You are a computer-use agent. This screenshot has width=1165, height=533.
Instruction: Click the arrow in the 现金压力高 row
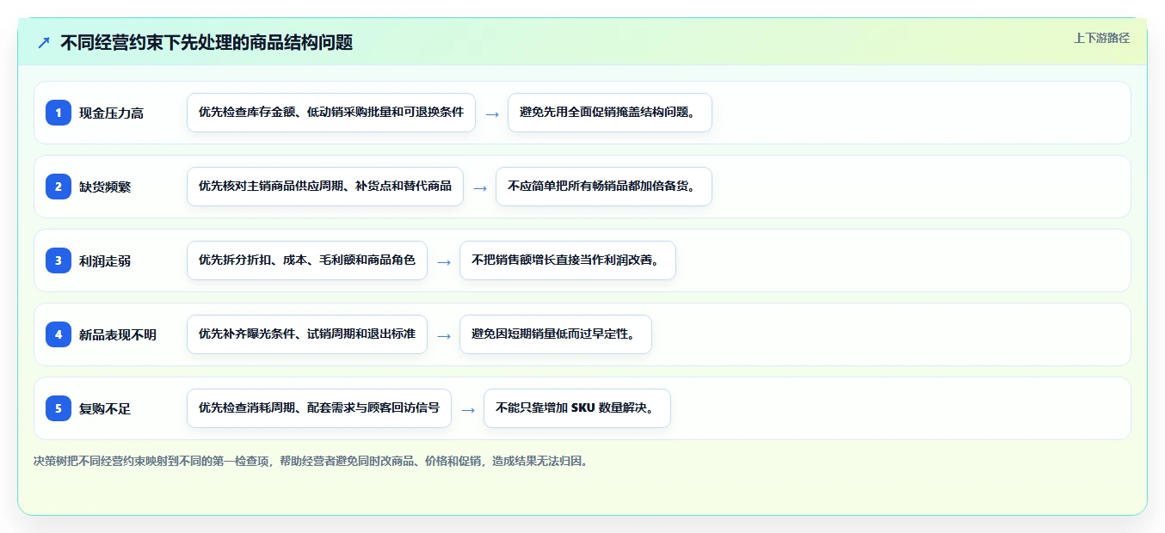point(492,113)
